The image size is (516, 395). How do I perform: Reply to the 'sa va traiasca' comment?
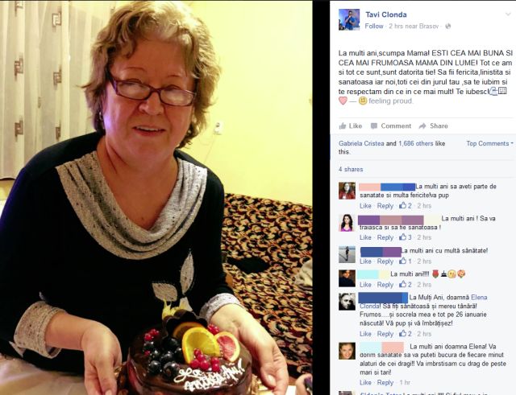coord(385,237)
